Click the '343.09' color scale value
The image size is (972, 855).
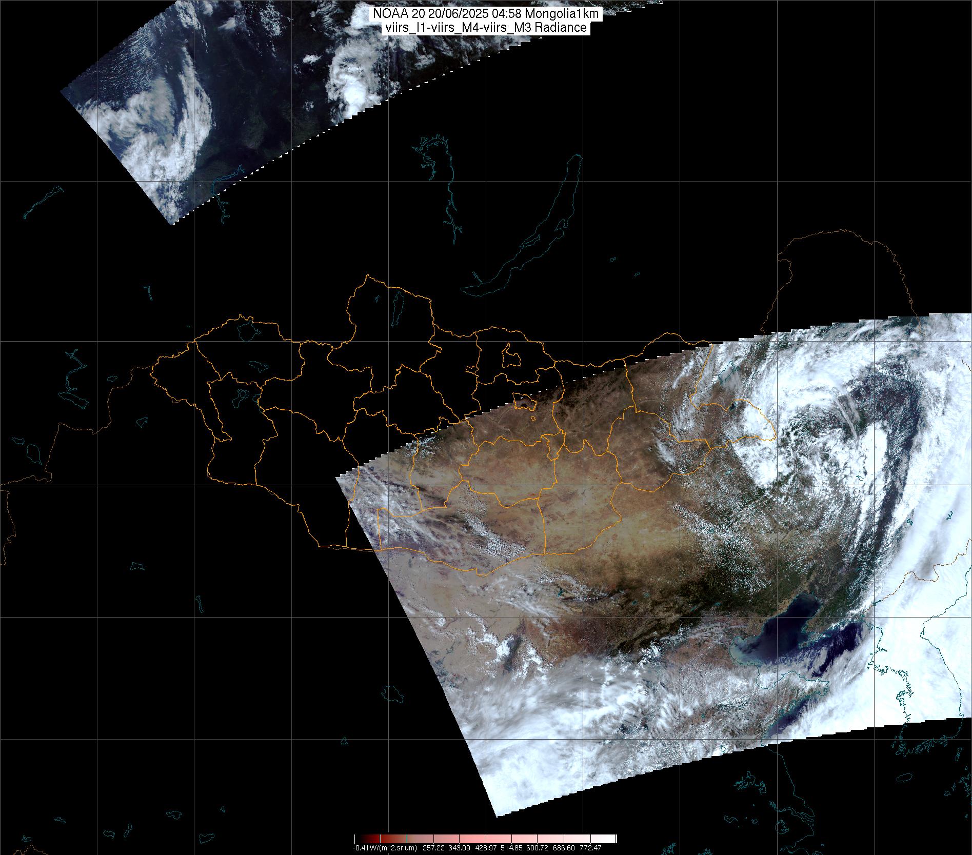point(460,848)
